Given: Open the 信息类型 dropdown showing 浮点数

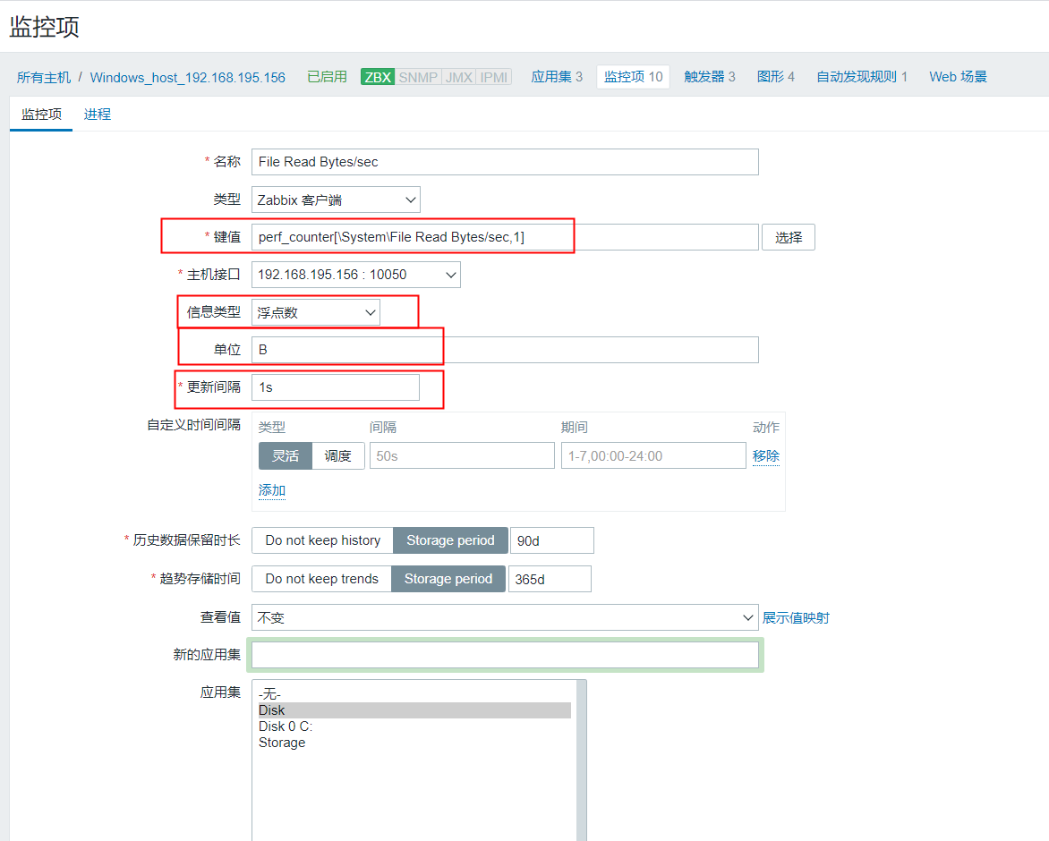Looking at the screenshot, I should (315, 311).
